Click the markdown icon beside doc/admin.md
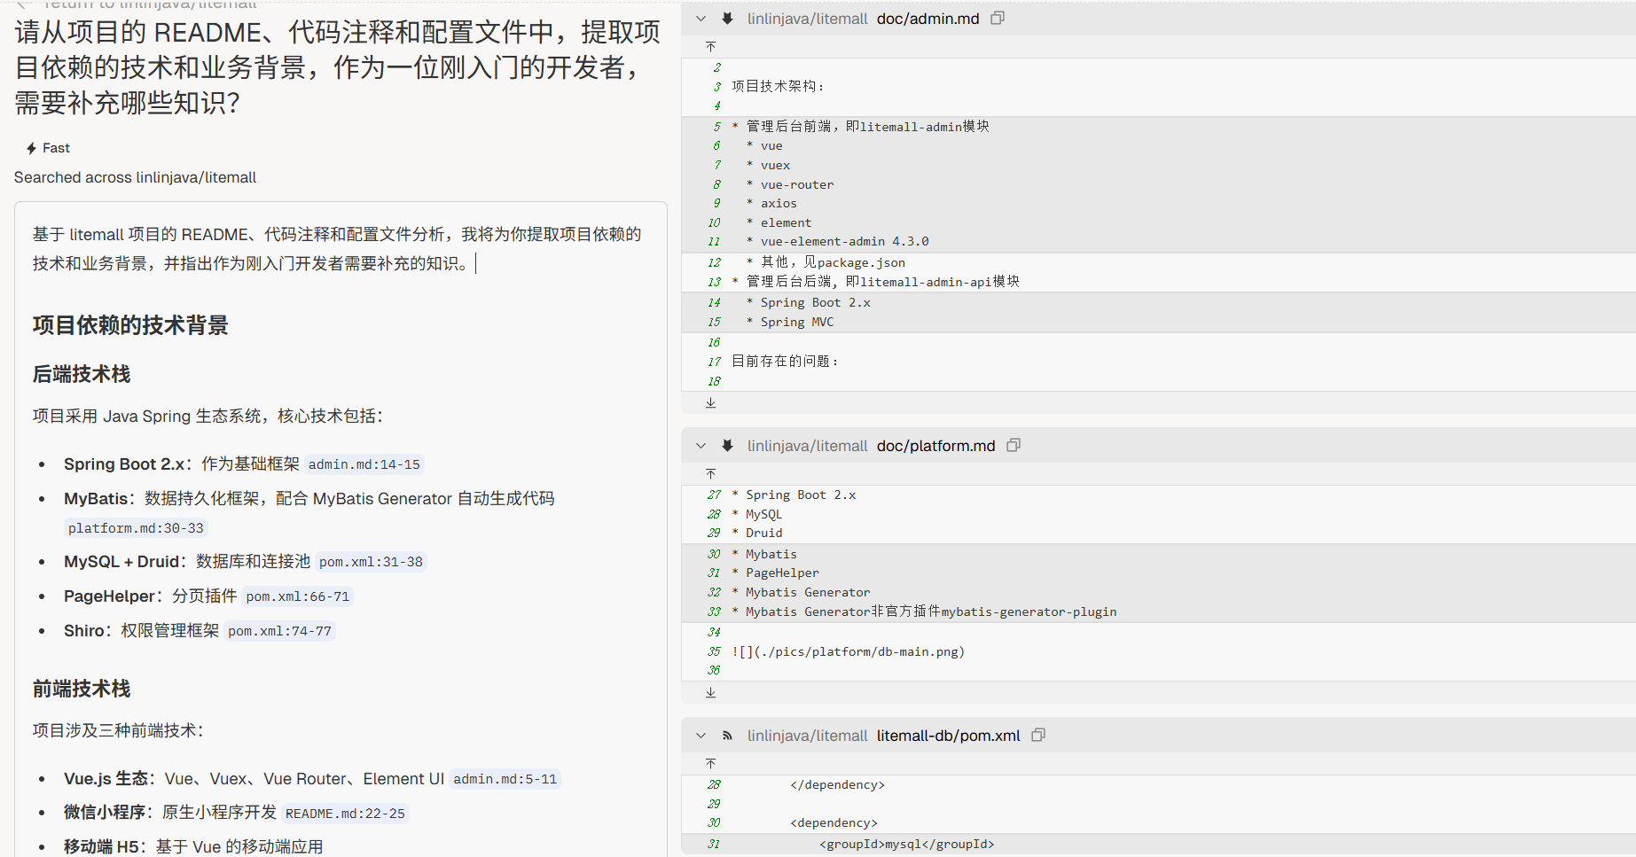 [727, 19]
